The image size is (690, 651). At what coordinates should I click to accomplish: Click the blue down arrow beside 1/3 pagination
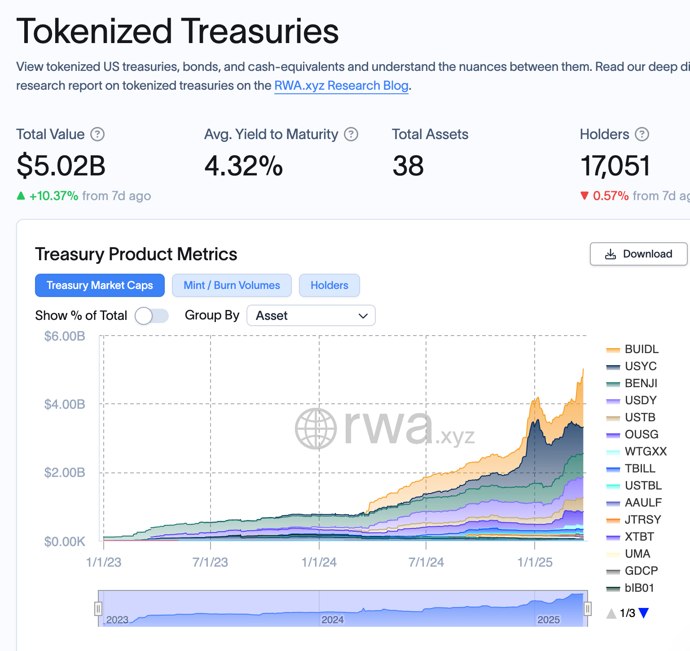(x=644, y=612)
